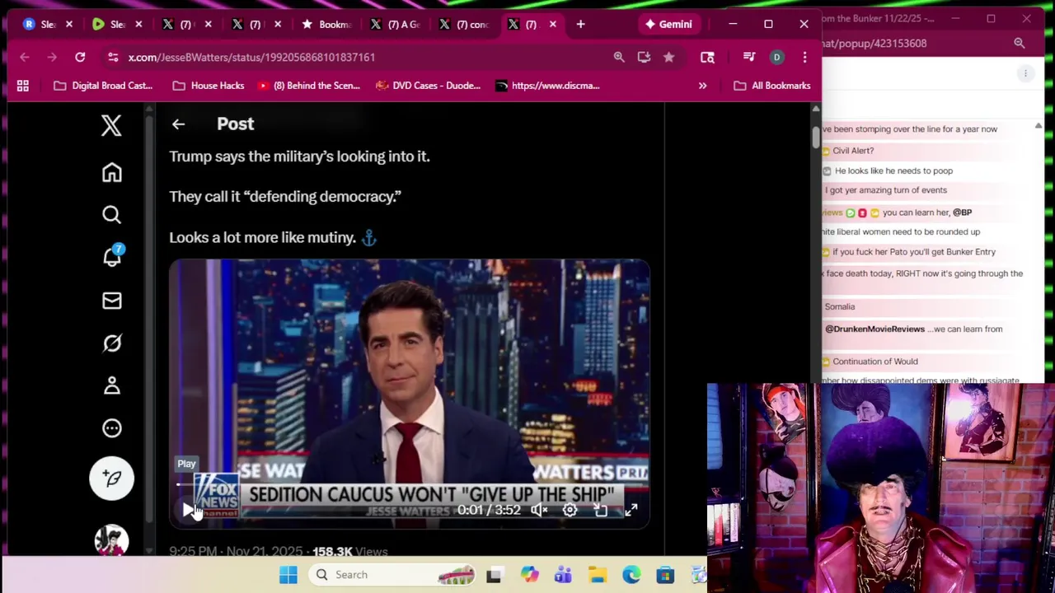Go back using the Post header arrow
Viewport: 1055px width, 593px height.
pyautogui.click(x=178, y=124)
